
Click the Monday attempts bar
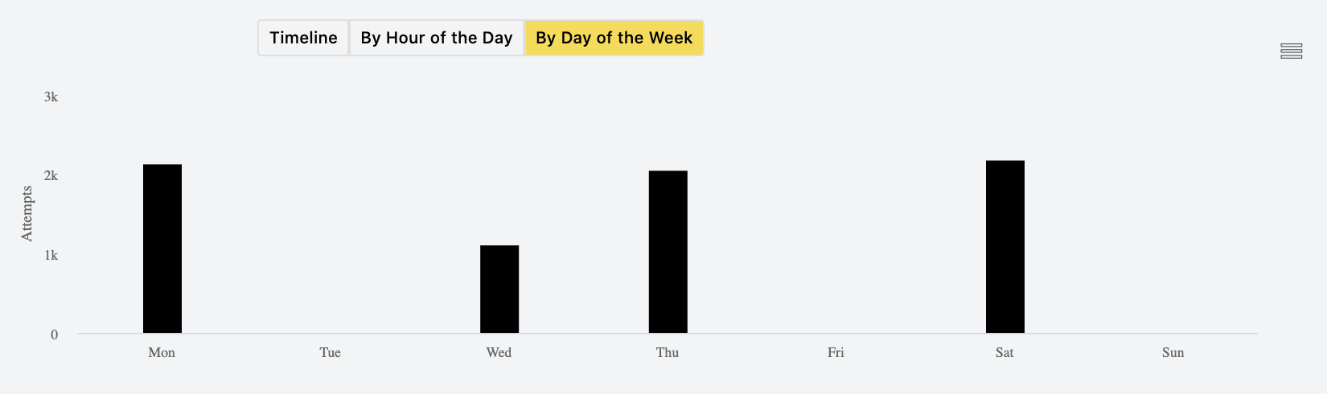point(162,248)
